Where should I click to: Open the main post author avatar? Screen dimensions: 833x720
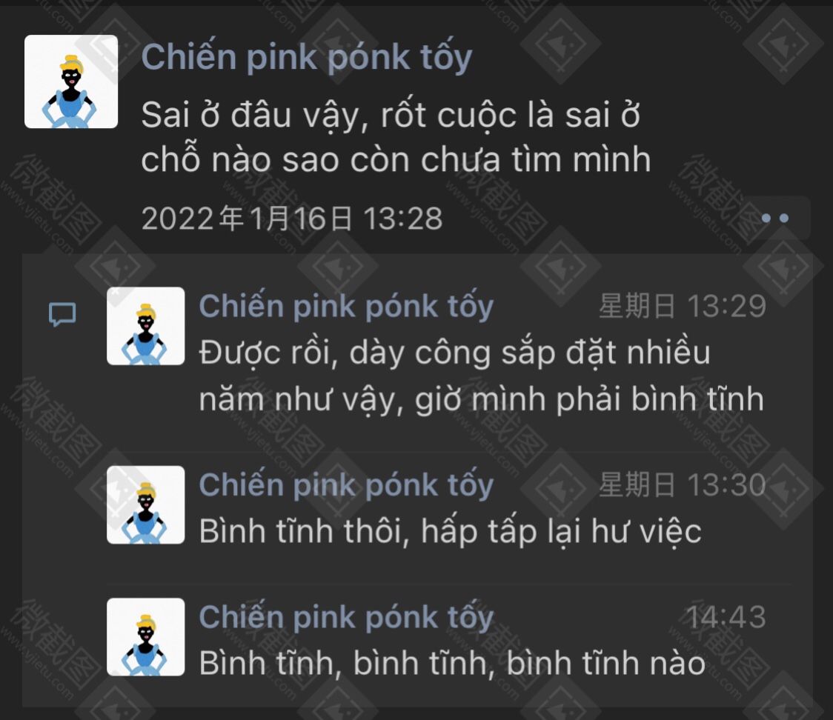click(x=71, y=81)
